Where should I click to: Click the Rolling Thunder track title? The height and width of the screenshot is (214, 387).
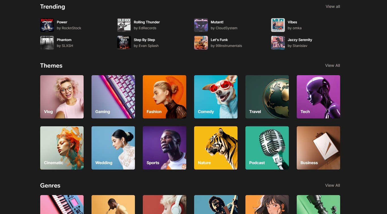tap(147, 22)
